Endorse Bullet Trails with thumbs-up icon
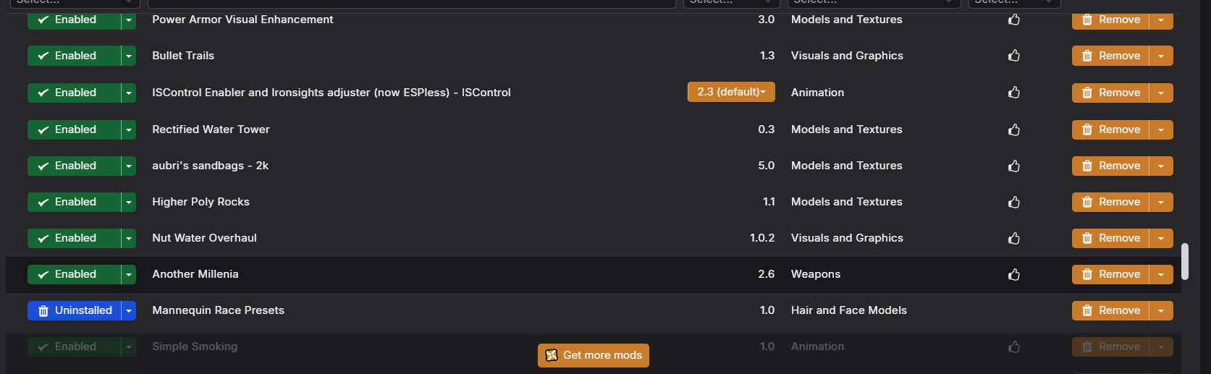This screenshot has height=374, width=1211. coord(1014,56)
